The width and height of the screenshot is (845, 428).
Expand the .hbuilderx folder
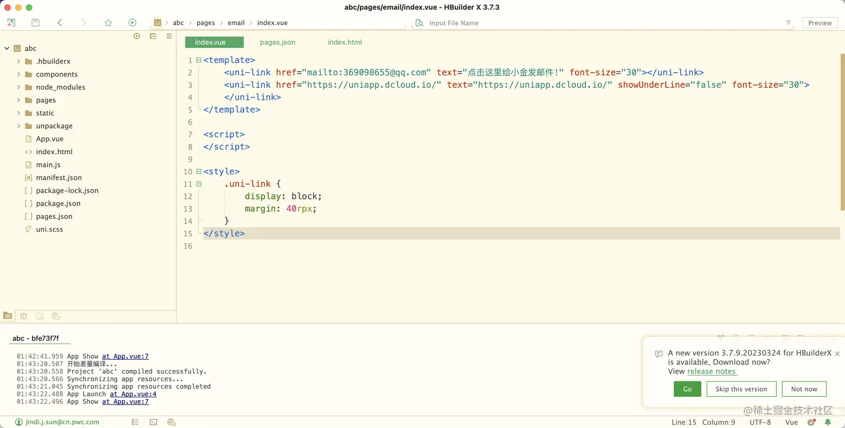[18, 61]
